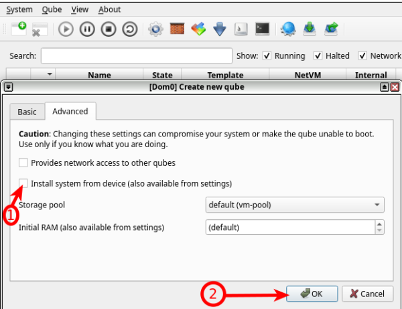Click the pause qube icon
402x309 pixels.
(x=87, y=29)
